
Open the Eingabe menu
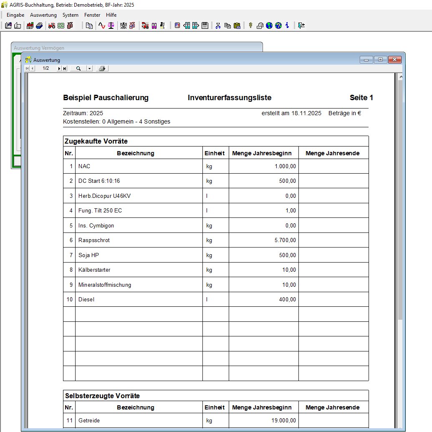15,15
